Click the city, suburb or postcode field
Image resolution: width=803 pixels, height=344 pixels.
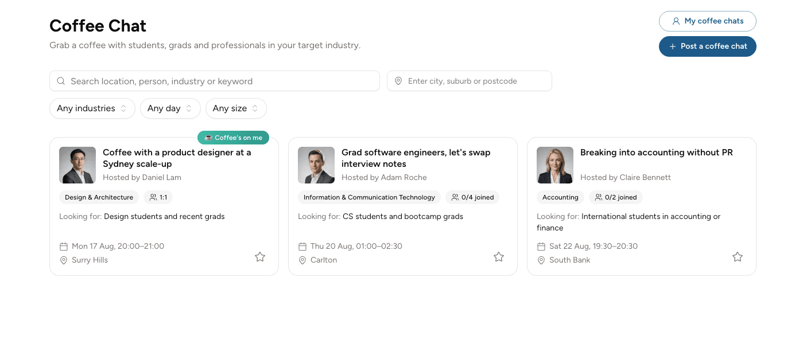pyautogui.click(x=470, y=81)
